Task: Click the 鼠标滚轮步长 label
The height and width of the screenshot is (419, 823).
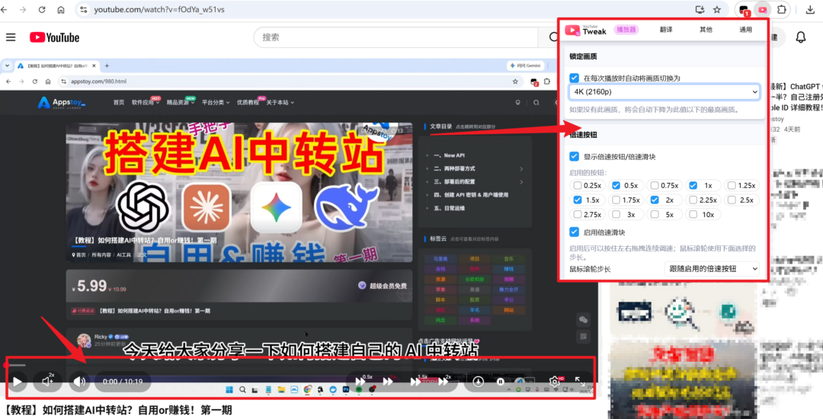Action: [x=590, y=269]
